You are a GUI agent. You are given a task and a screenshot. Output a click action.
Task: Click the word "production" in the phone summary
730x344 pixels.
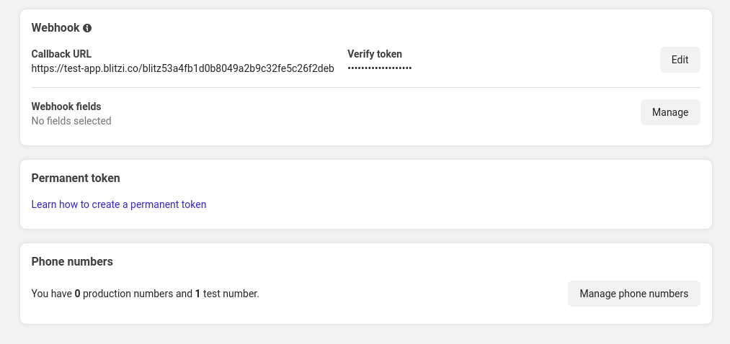coord(107,294)
